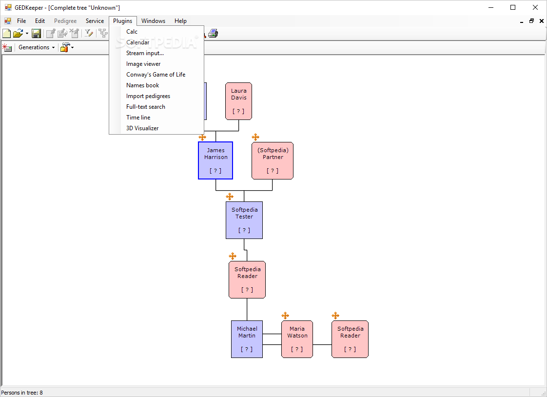Open Full-text search plugin
This screenshot has height=397, width=547.
[156, 107]
